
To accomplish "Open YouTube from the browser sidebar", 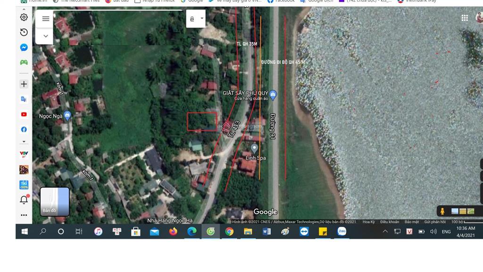I will (x=24, y=114).
